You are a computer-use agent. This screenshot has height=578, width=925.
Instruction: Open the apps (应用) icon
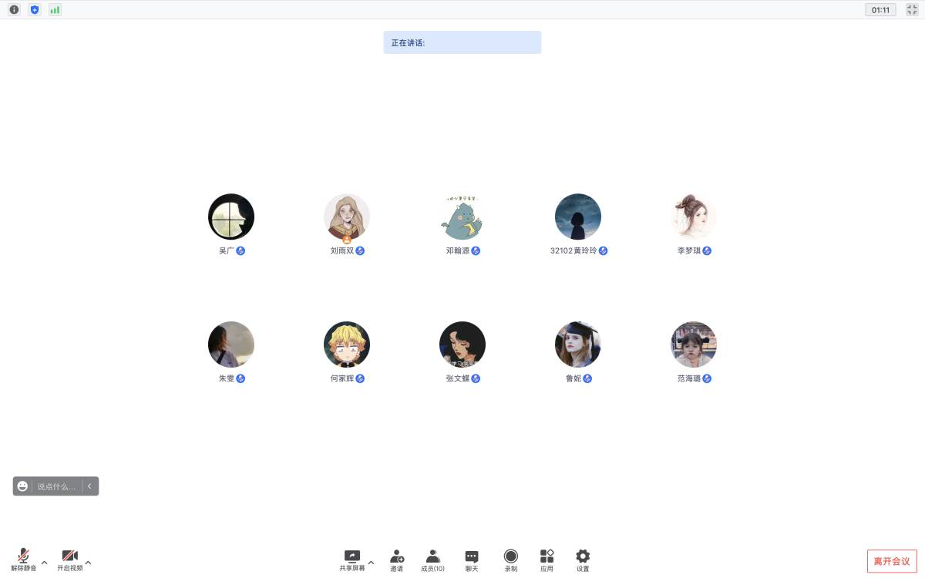point(547,560)
